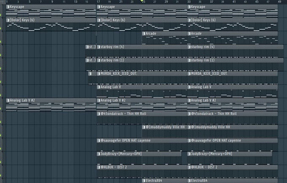Jump to bar 41 on the timeline ruler

[x=234, y=2]
